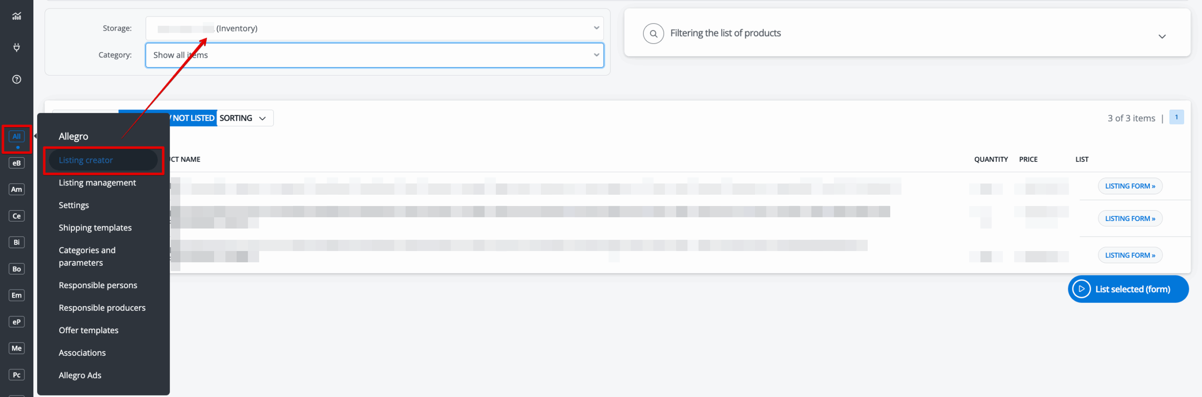Open the help question mark icon
The image size is (1202, 397).
tap(16, 79)
